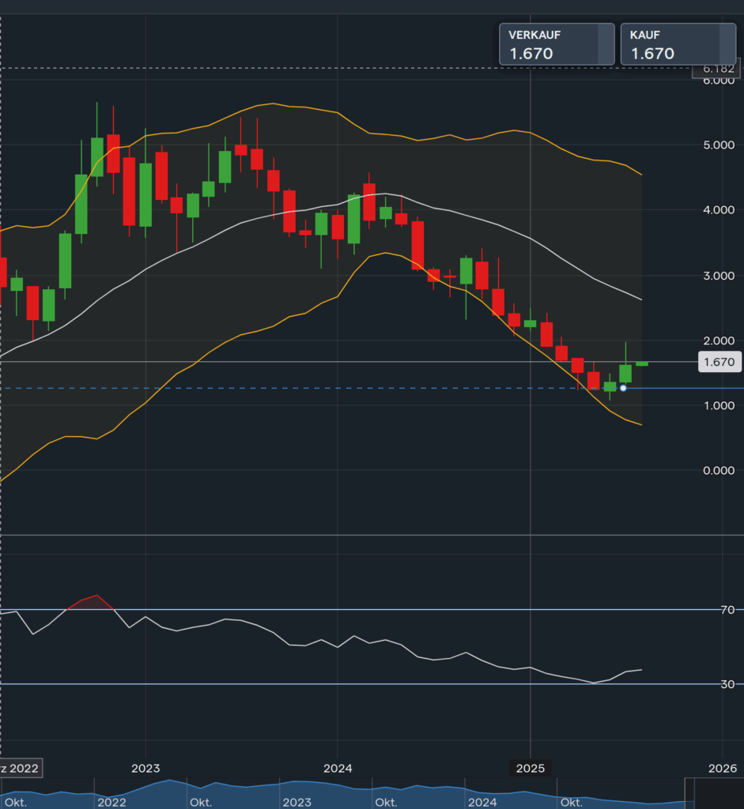
Task: Click the highlighted 2025 time axis label
Action: [x=530, y=768]
